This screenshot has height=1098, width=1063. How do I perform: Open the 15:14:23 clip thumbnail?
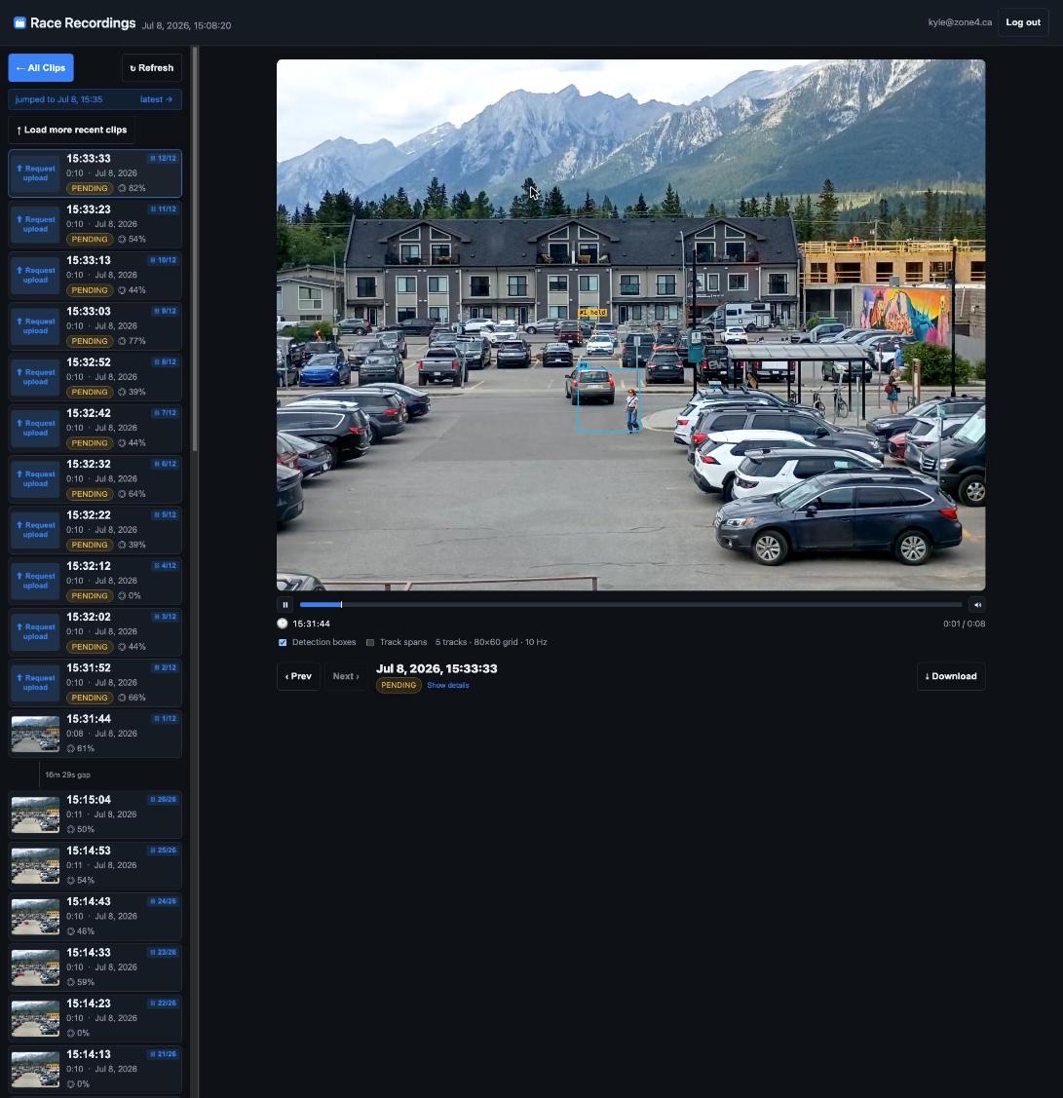[x=36, y=1018]
